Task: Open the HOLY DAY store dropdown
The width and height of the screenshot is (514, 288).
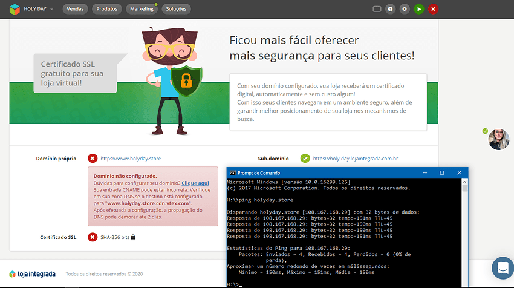Action: 38,9
